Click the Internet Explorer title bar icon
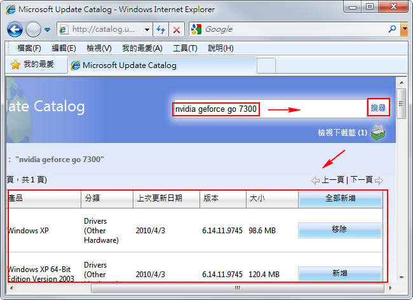 click(11, 10)
